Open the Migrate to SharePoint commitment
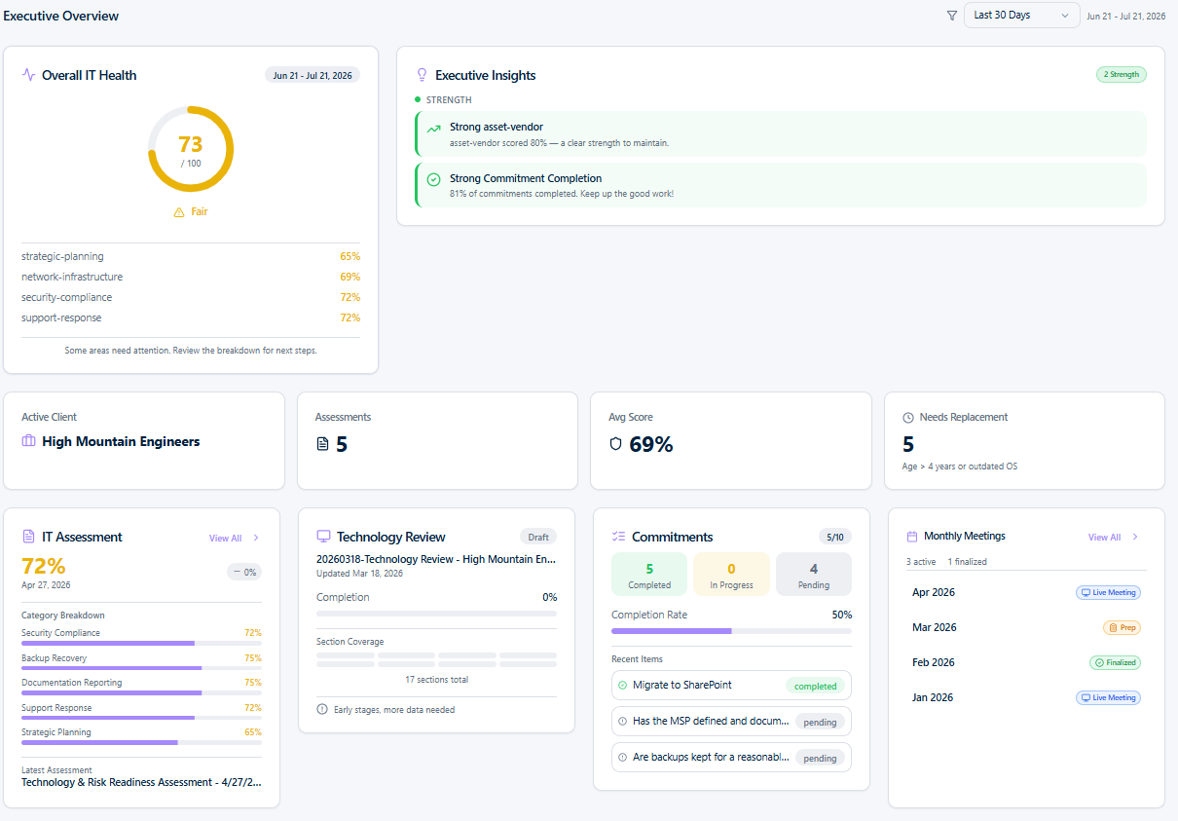The image size is (1178, 821). pos(731,685)
